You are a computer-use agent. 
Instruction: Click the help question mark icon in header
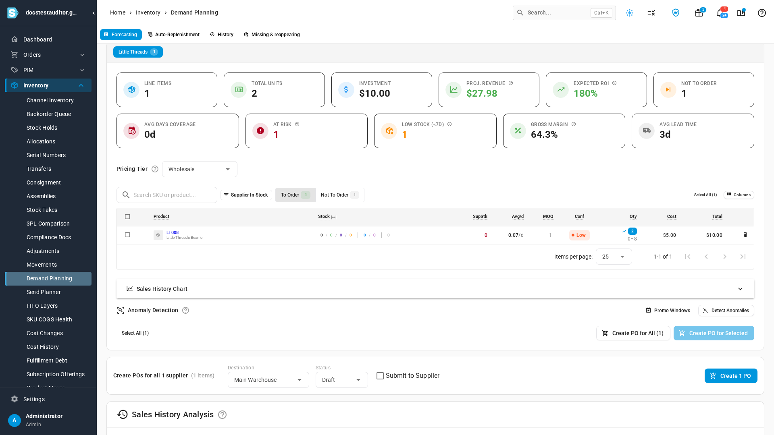[x=762, y=13]
